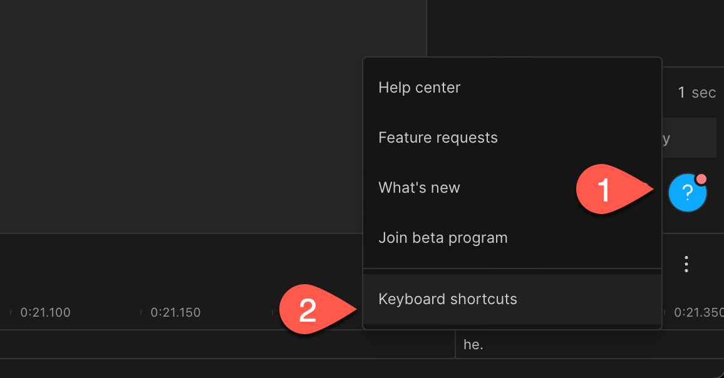The width and height of the screenshot is (724, 378).
Task: Click the 1 sec duration value
Action: (697, 93)
